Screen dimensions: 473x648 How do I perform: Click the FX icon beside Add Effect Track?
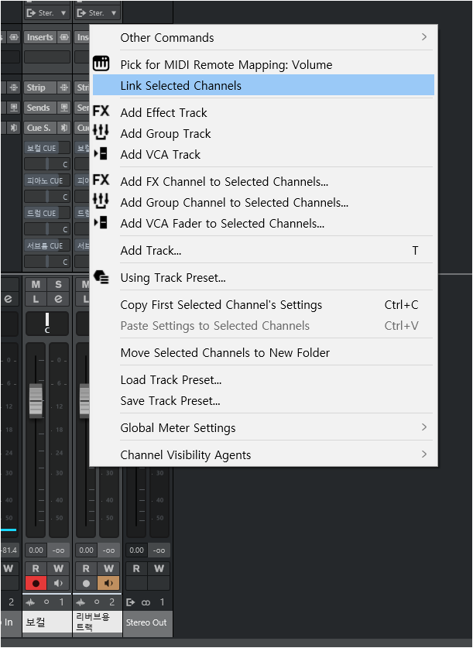[101, 112]
